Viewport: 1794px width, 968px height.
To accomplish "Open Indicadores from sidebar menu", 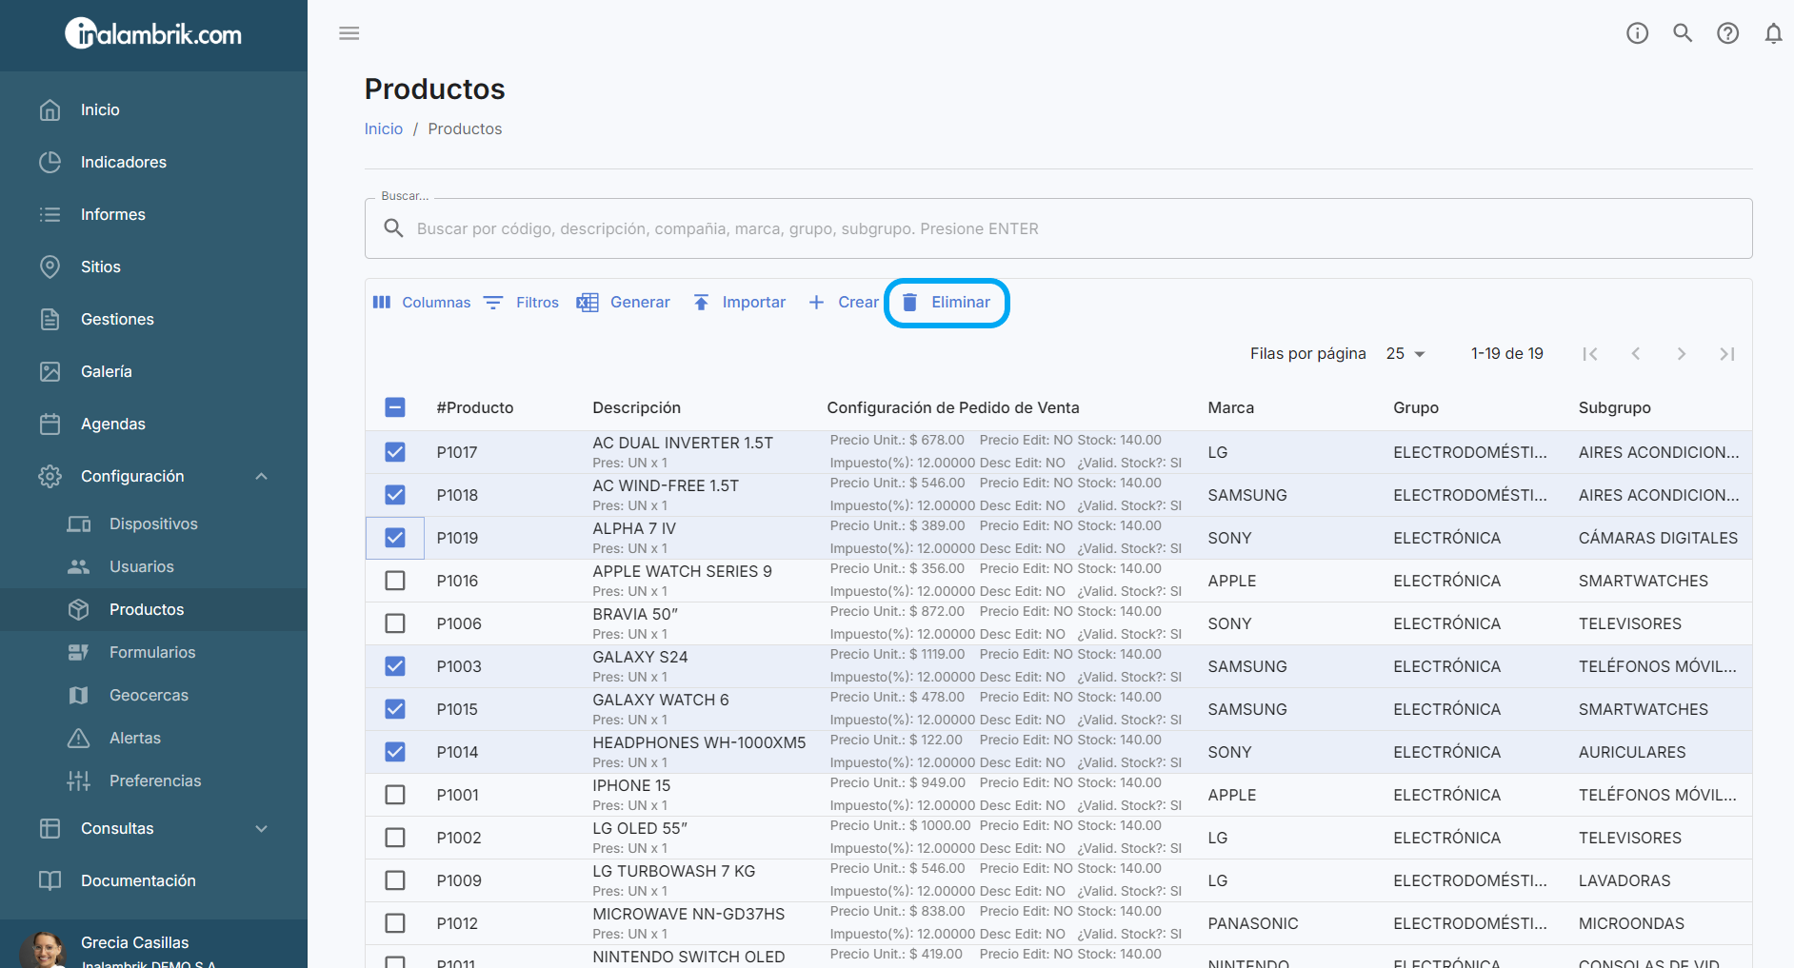I will pos(124,162).
